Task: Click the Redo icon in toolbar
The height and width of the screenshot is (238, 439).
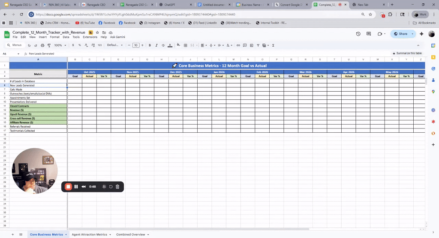Action: [x=36, y=45]
